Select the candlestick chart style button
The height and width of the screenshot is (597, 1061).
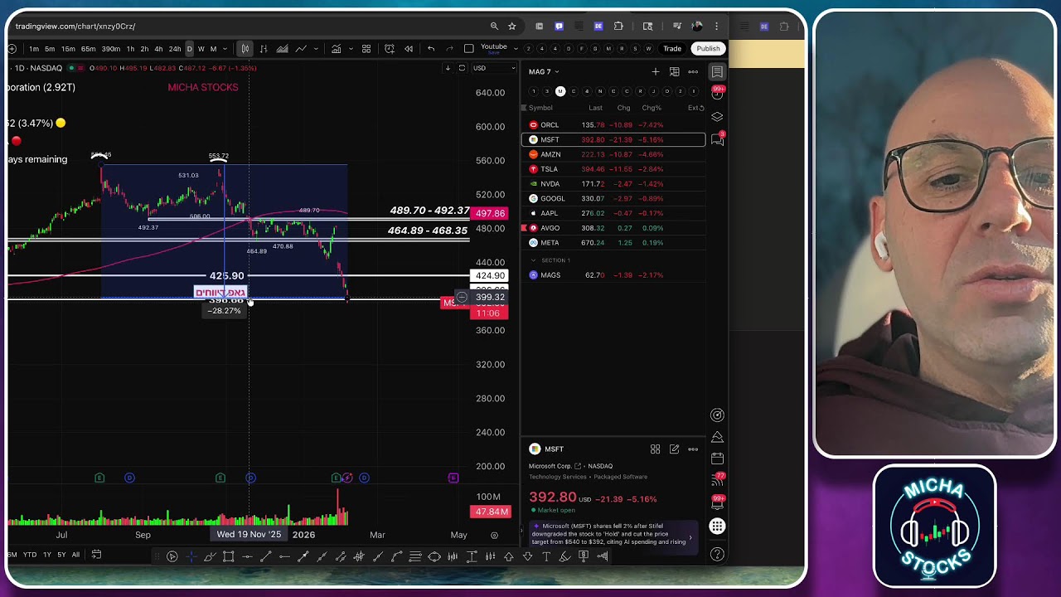[245, 49]
